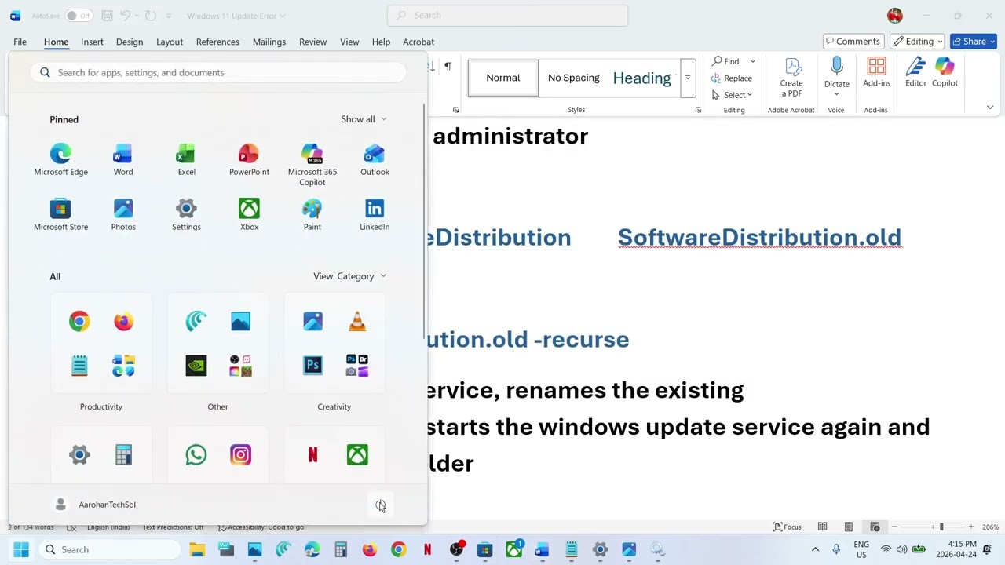Image resolution: width=1005 pixels, height=565 pixels.
Task: Launch Word from the pinned apps
Action: tap(123, 160)
